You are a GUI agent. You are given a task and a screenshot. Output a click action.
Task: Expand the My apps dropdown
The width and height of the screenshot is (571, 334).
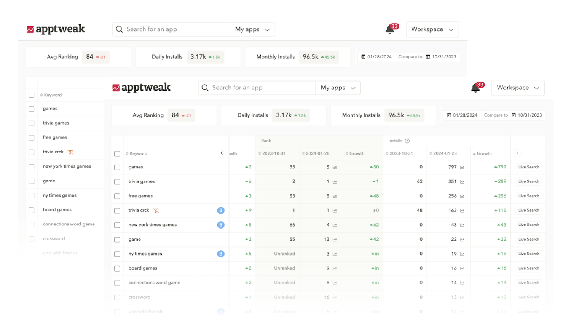(x=338, y=88)
